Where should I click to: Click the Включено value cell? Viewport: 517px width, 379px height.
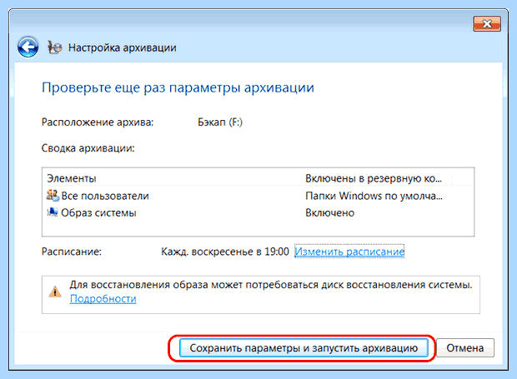[x=329, y=212]
